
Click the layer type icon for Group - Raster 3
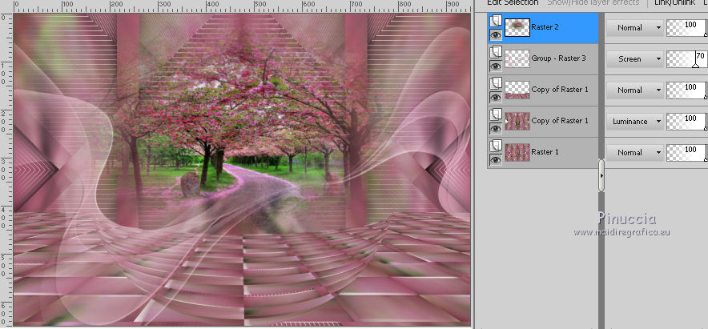click(x=496, y=52)
